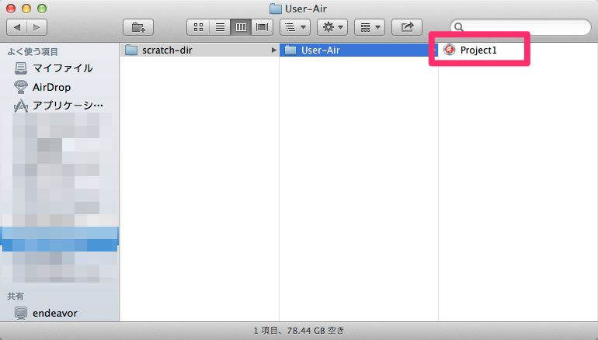Zoom the window with green button
Image resolution: width=598 pixels, height=340 pixels.
point(42,9)
